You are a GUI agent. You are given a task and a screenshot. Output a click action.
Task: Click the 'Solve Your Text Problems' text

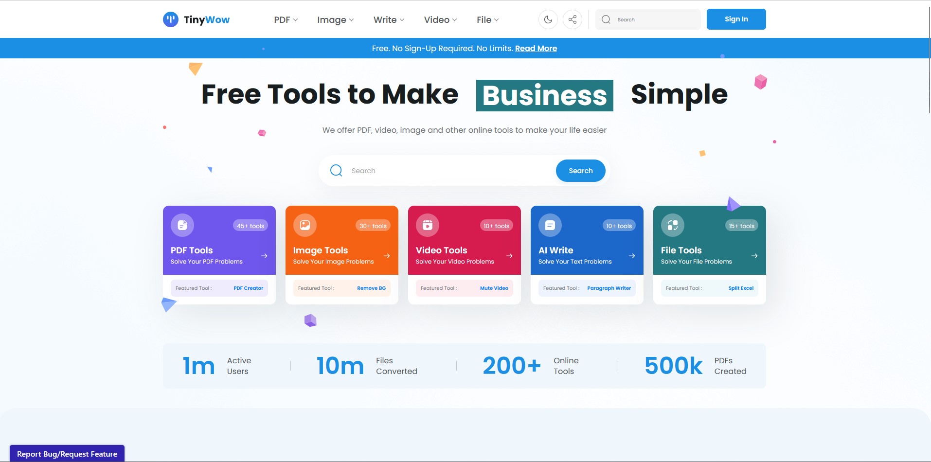coord(575,262)
